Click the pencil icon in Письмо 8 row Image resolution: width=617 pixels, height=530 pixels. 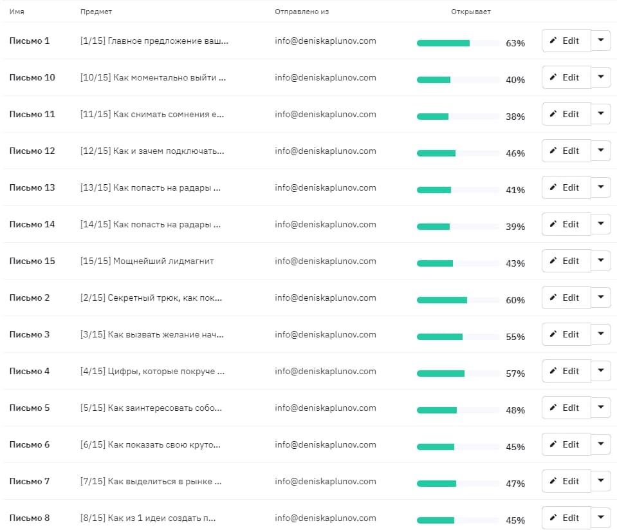(x=553, y=517)
